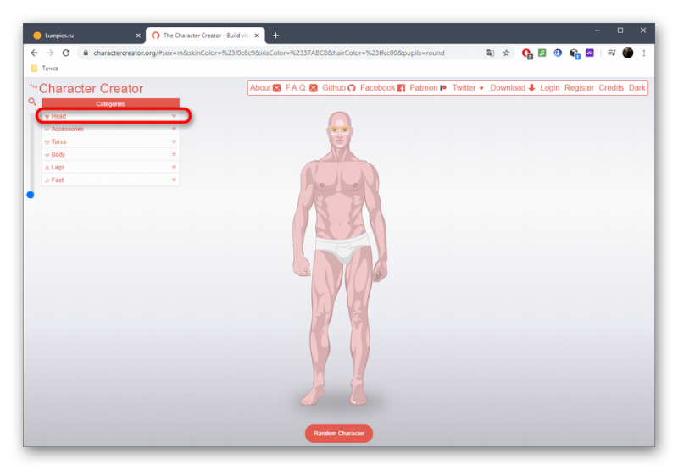Expand the Body category
678x470 pixels.
[110, 154]
